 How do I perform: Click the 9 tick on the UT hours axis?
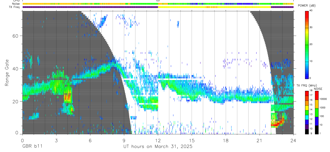[124, 140]
